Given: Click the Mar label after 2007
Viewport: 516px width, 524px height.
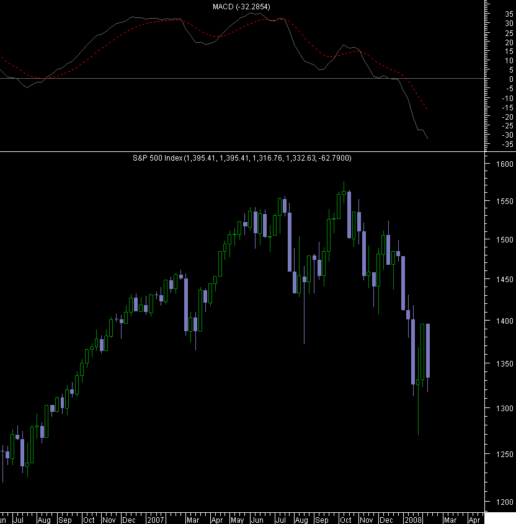Looking at the screenshot, I should [193, 520].
